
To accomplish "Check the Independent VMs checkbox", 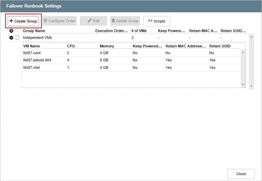I will 17,37.
